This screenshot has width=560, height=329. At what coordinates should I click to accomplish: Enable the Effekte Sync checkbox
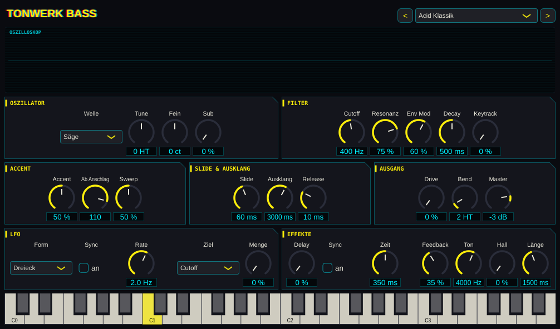327,268
